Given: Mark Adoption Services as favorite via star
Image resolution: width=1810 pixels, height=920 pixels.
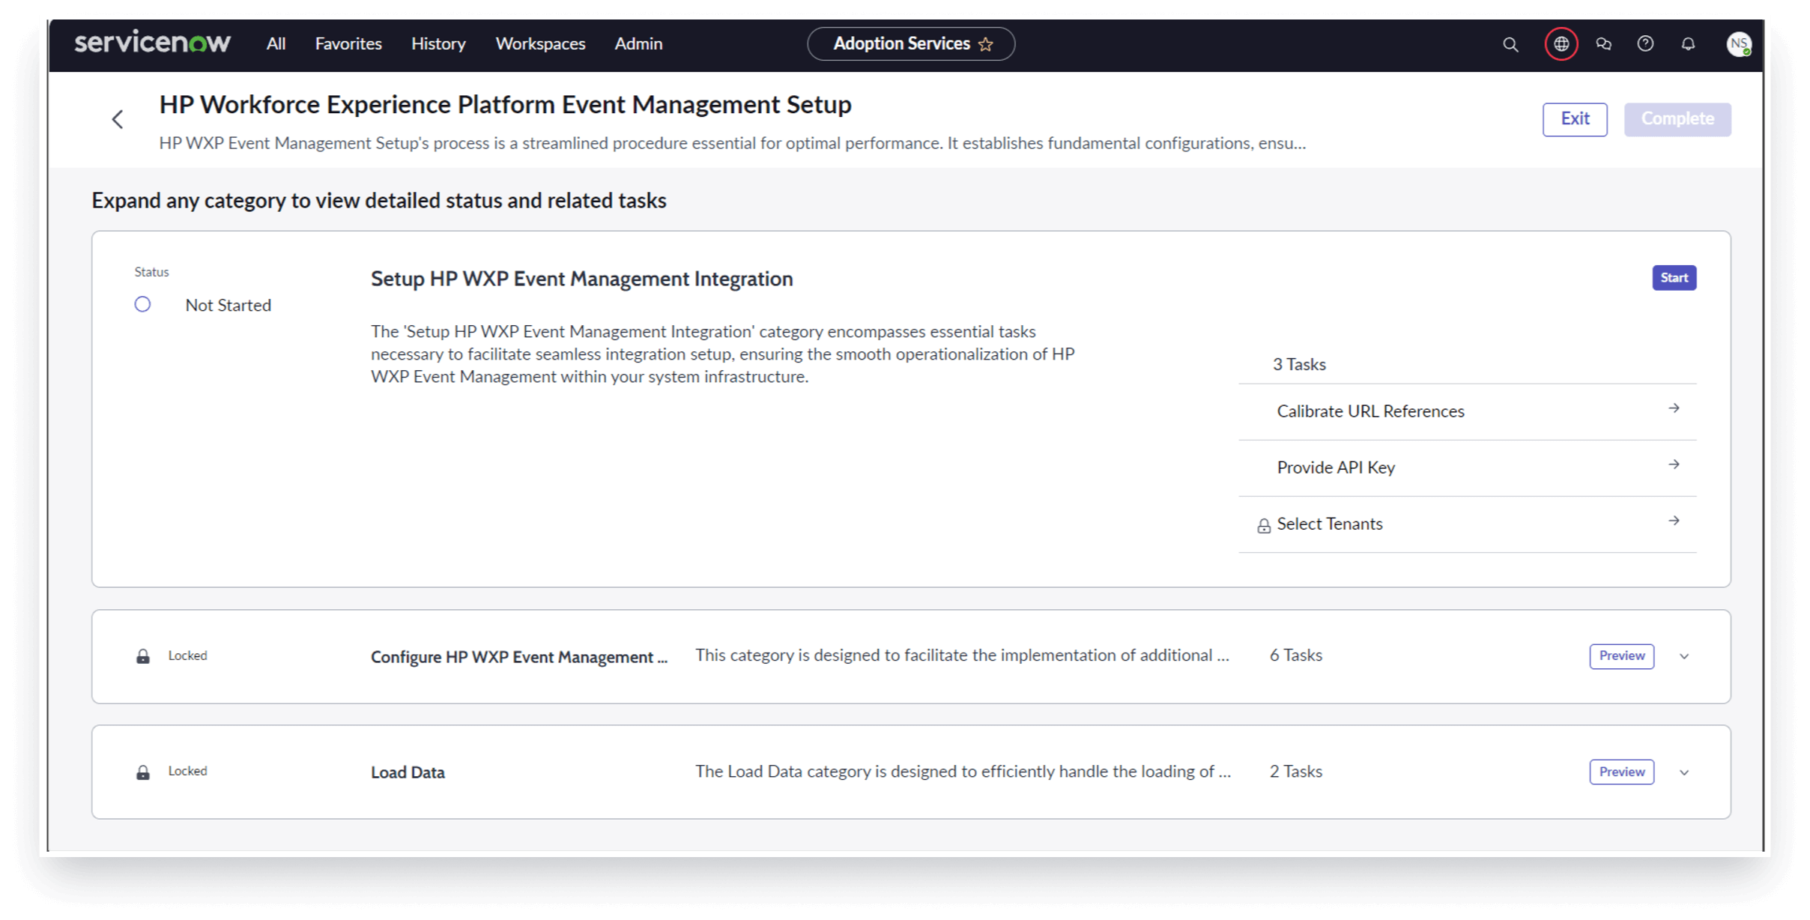Looking at the screenshot, I should pos(986,44).
